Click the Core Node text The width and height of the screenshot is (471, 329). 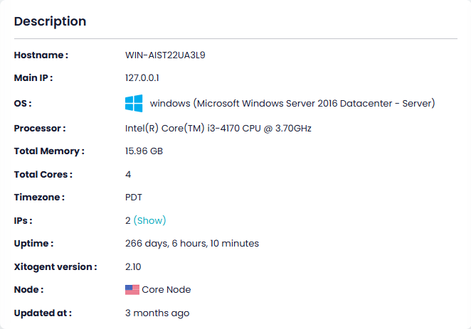[166, 290]
